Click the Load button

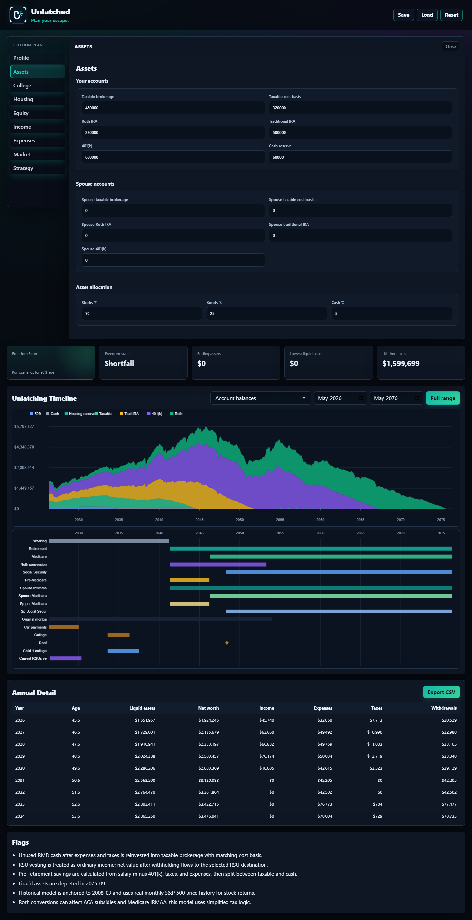(x=427, y=15)
